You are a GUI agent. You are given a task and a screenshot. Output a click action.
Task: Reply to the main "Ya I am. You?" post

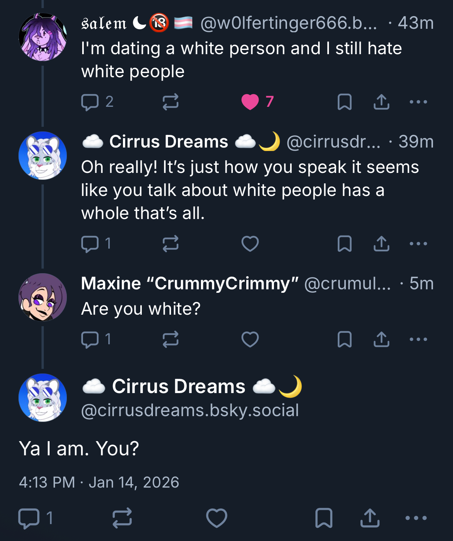coord(29,518)
